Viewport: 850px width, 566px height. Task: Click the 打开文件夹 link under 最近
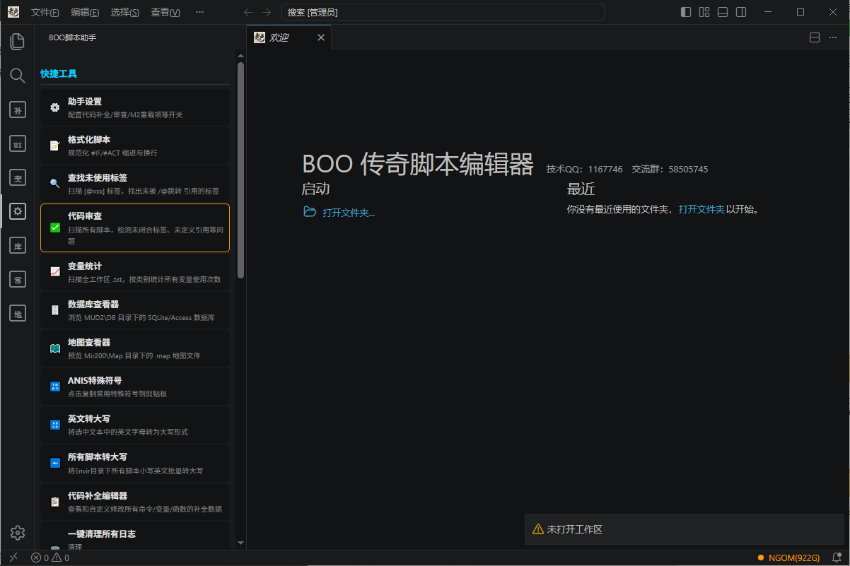pyautogui.click(x=701, y=209)
